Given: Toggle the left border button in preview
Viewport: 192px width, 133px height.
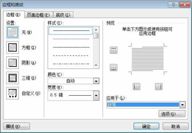Looking at the screenshot, I should tap(136, 87).
